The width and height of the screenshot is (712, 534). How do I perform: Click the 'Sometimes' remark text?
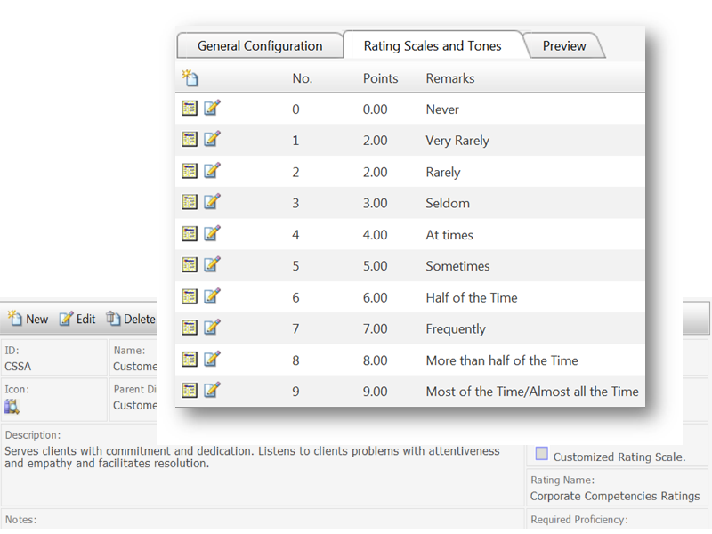(457, 266)
